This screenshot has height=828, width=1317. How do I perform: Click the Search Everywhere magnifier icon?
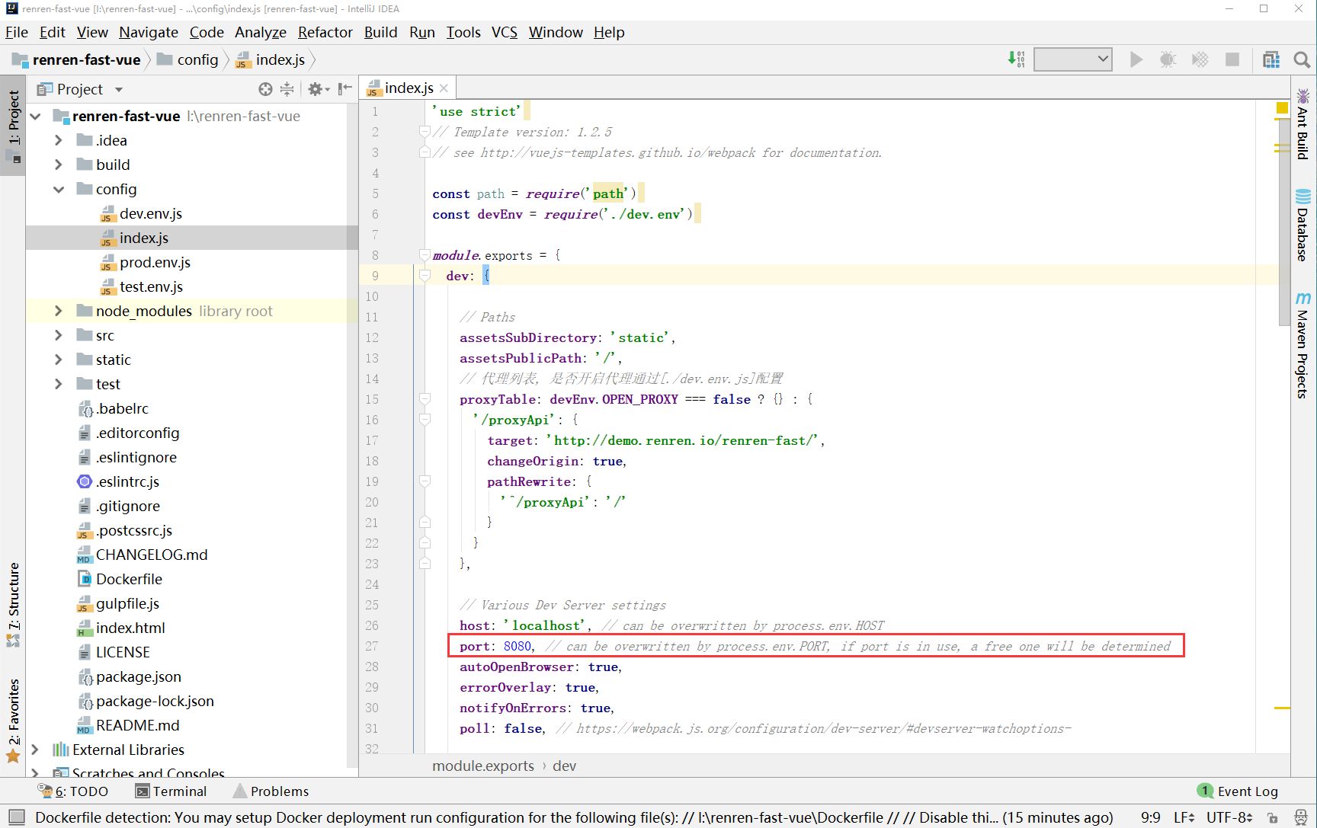1302,59
